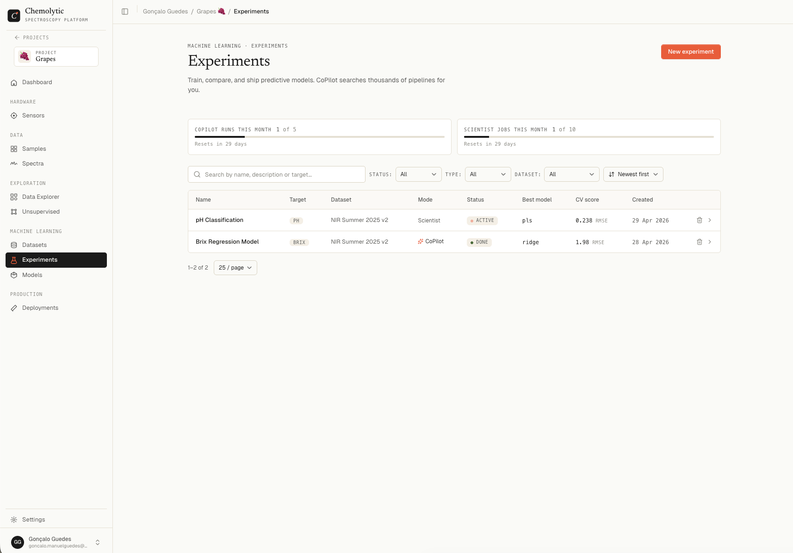Click the CoPilot sparkle icon
Viewport: 793px width, 553px height.
pyautogui.click(x=421, y=241)
